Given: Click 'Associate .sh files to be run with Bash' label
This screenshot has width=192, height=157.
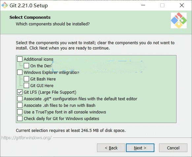Looking at the screenshot, I should click(x=59, y=106).
